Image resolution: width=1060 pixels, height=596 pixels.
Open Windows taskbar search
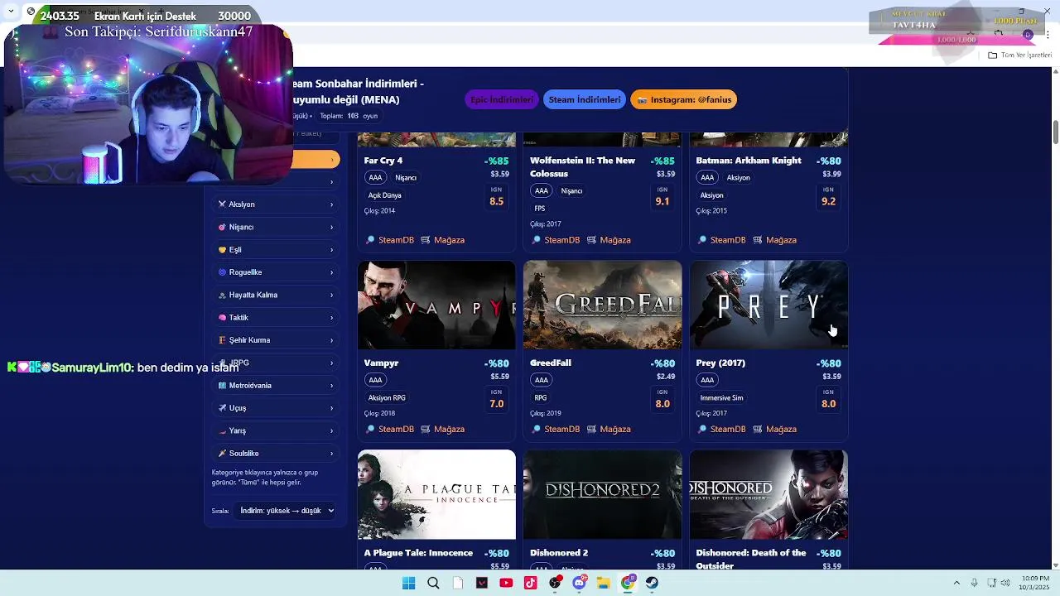(x=433, y=583)
